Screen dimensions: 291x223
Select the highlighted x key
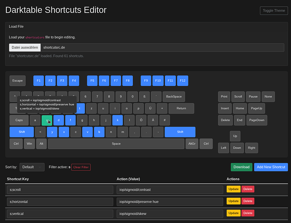click(64, 132)
